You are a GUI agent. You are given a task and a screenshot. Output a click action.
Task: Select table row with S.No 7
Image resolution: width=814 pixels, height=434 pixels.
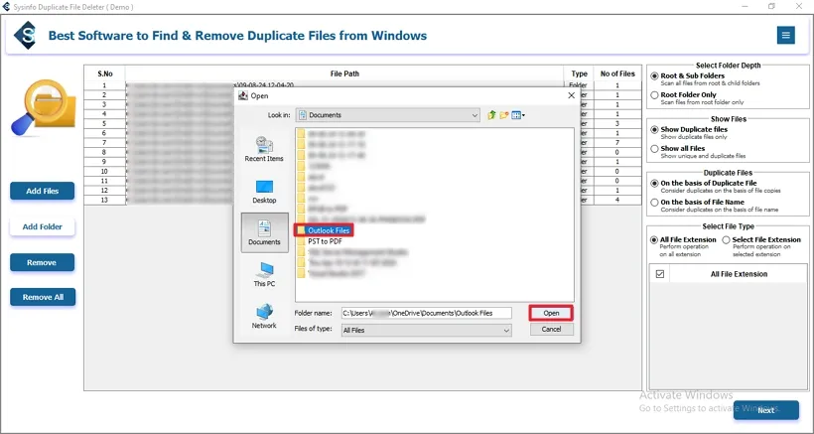[363, 143]
